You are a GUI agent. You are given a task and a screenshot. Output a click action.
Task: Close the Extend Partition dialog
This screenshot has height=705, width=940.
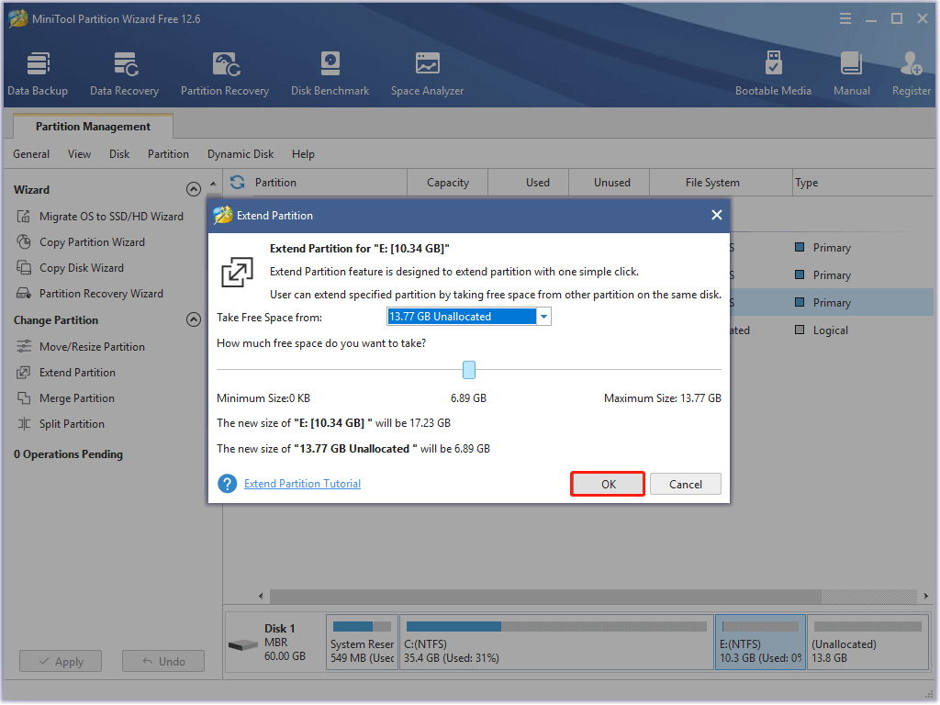tap(716, 215)
